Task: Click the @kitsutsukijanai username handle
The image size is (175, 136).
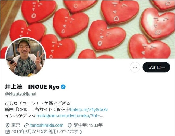Action: [x=21, y=94]
